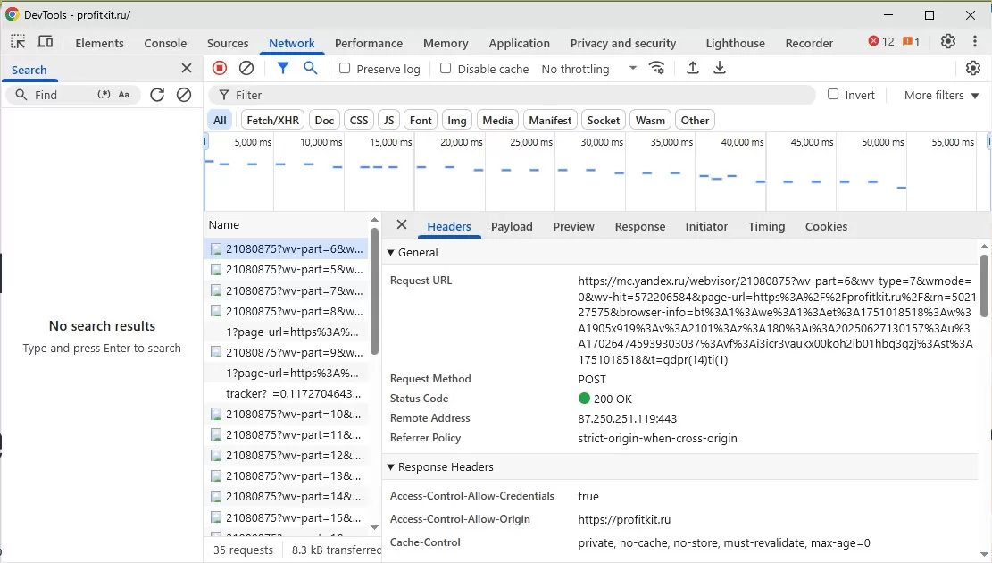Click the inspect element picker icon
Screen dimensions: 992x563
(x=18, y=42)
